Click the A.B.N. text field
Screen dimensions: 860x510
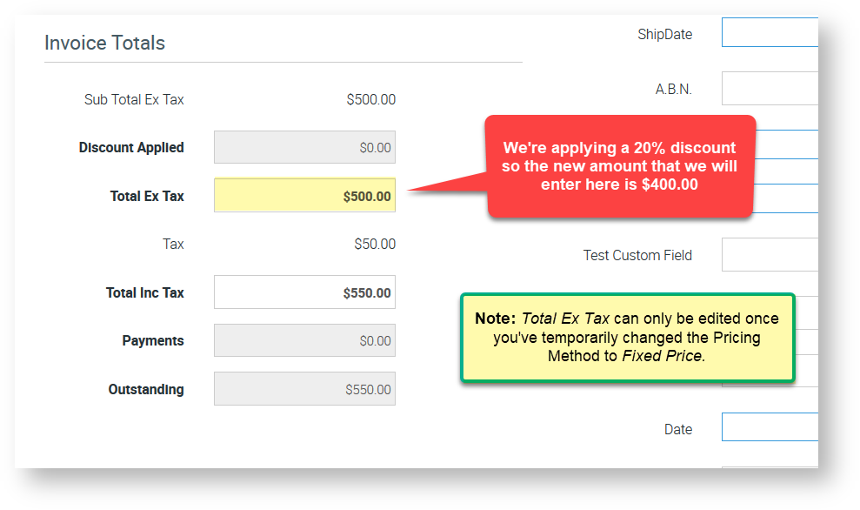tap(770, 89)
